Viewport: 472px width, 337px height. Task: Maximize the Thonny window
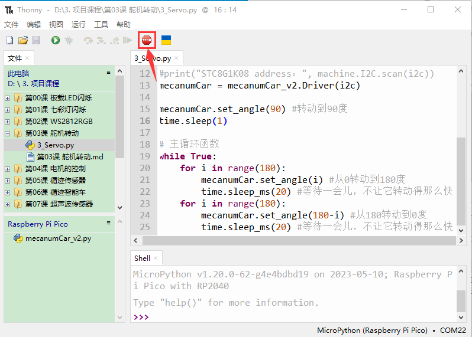[431, 9]
